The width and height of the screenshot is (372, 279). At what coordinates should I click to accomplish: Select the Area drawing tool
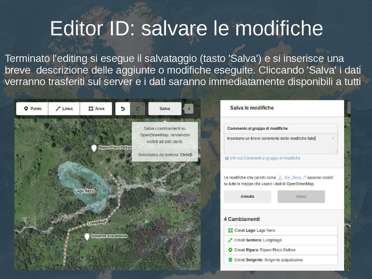click(x=96, y=109)
